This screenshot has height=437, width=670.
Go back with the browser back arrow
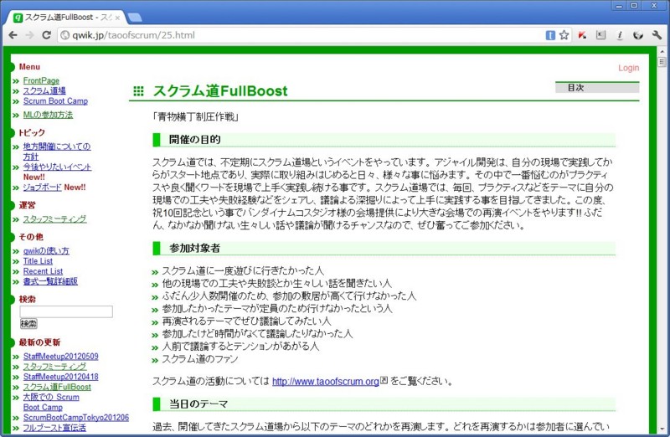(x=13, y=35)
